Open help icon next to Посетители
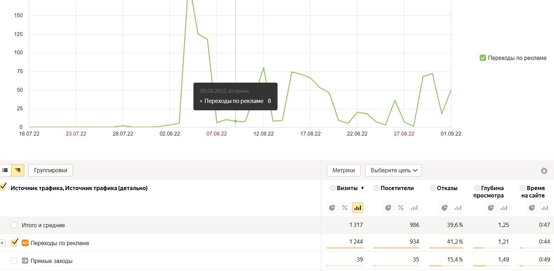The image size is (554, 271). (x=377, y=188)
